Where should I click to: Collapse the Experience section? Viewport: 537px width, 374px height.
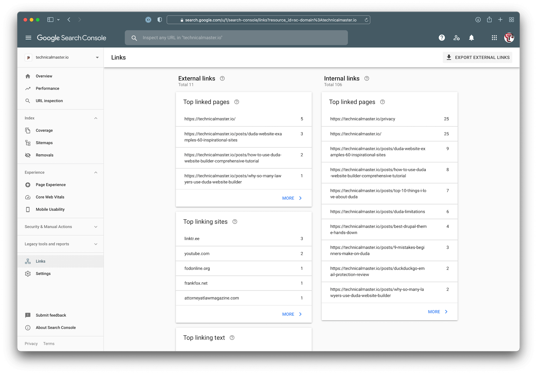pos(96,173)
